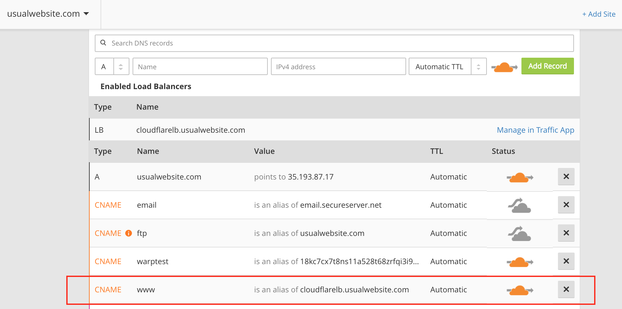Viewport: 622px width, 309px height.
Task: Delete the usualwebsite.com A record
Action: [x=566, y=177]
